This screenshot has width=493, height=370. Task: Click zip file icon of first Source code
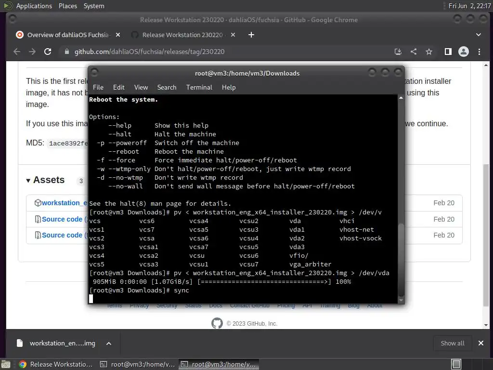point(38,219)
